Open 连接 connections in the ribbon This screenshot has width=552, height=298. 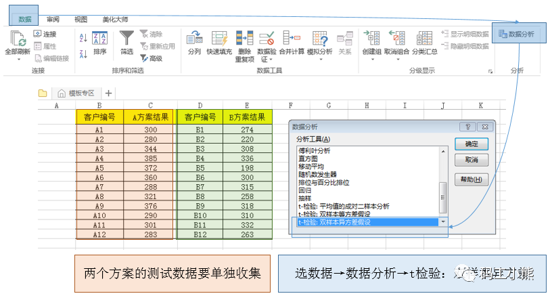(45, 34)
